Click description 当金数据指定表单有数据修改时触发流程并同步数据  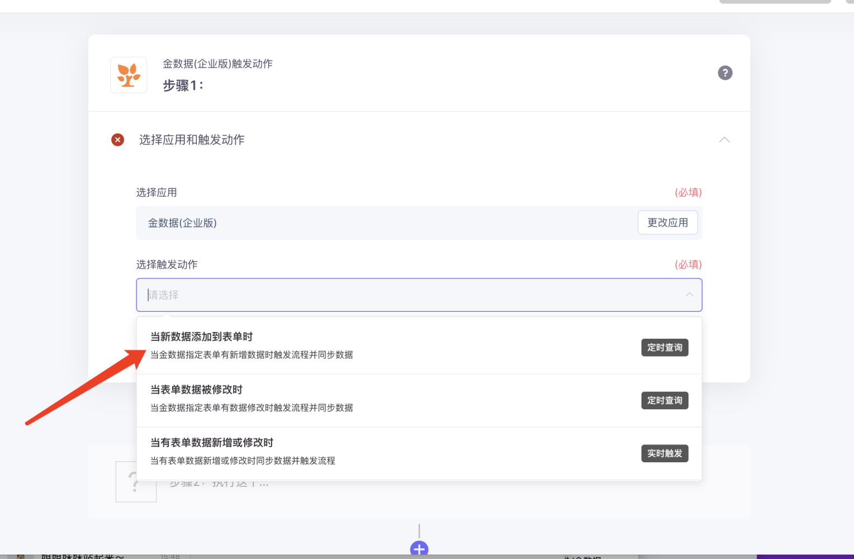252,408
